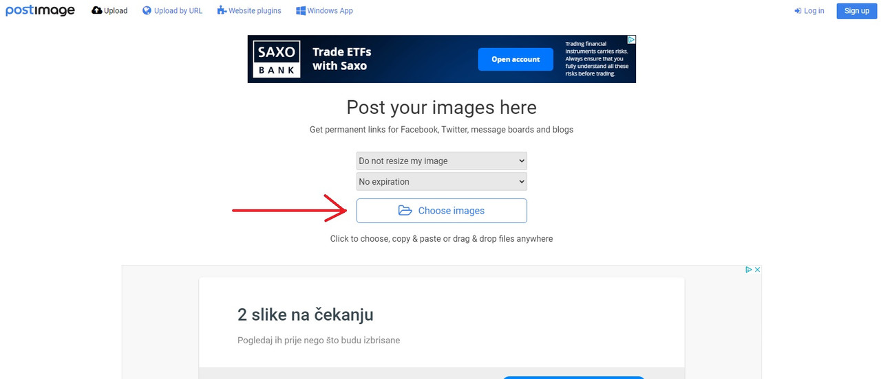
Task: Click the Upload by URL globe icon
Action: [x=147, y=10]
